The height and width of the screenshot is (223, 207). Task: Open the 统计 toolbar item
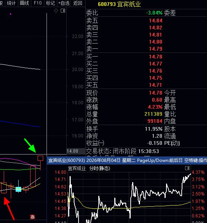(x=11, y=3)
